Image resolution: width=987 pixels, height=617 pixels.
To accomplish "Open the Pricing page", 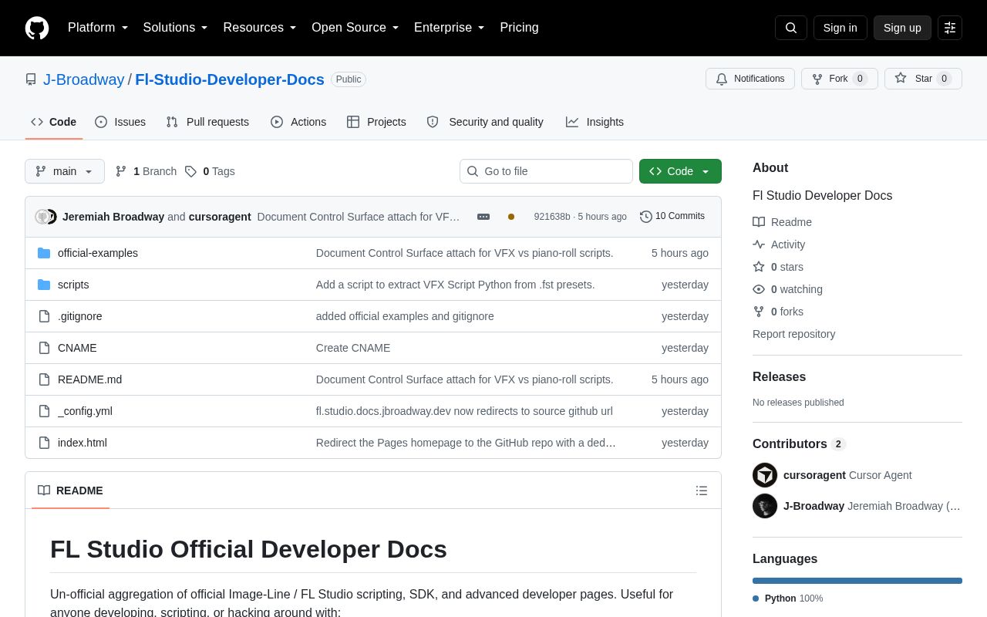I will (x=519, y=28).
